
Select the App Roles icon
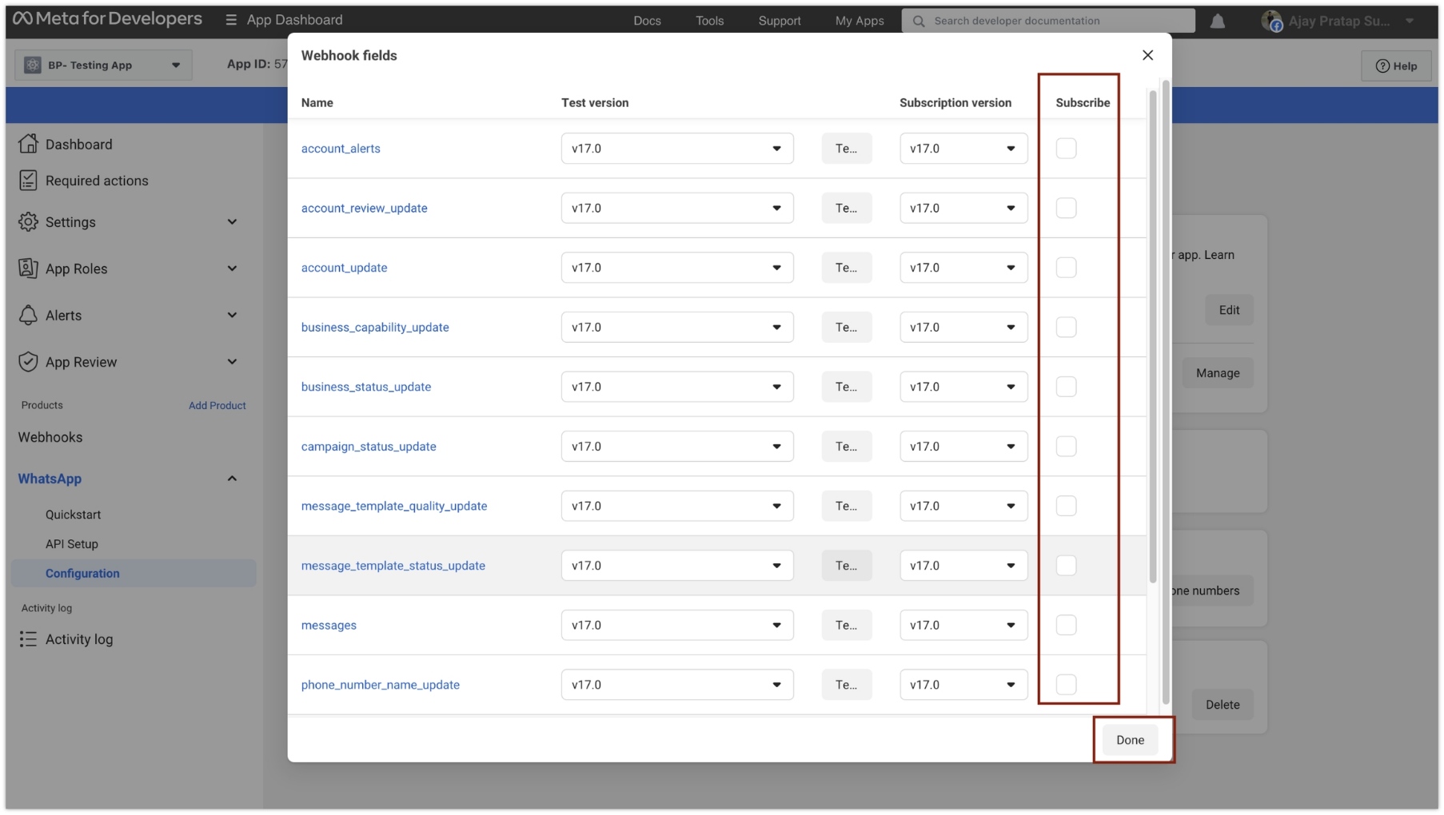(x=27, y=268)
